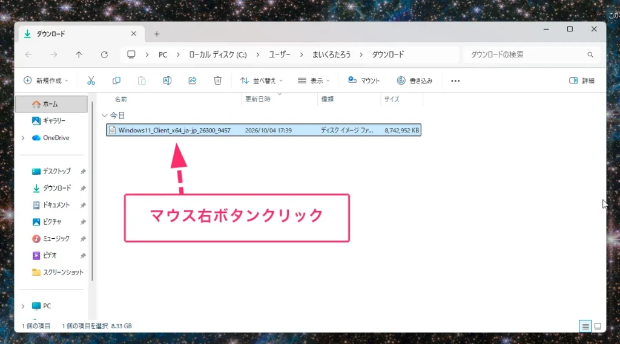The height and width of the screenshot is (344, 620).
Task: Click the navigation pane scrollbar
Action: pyautogui.click(x=92, y=191)
